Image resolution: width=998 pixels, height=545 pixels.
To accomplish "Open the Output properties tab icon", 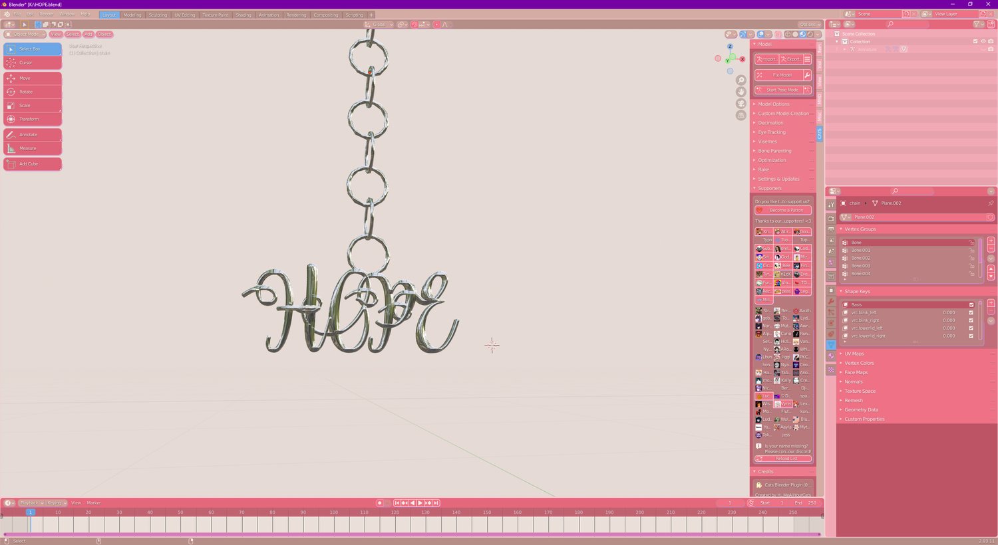I will pos(831,229).
